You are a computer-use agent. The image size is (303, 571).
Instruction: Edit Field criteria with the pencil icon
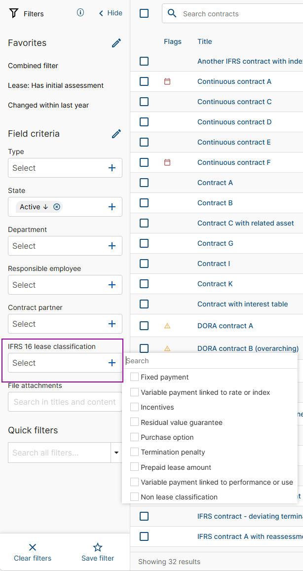[x=116, y=134]
